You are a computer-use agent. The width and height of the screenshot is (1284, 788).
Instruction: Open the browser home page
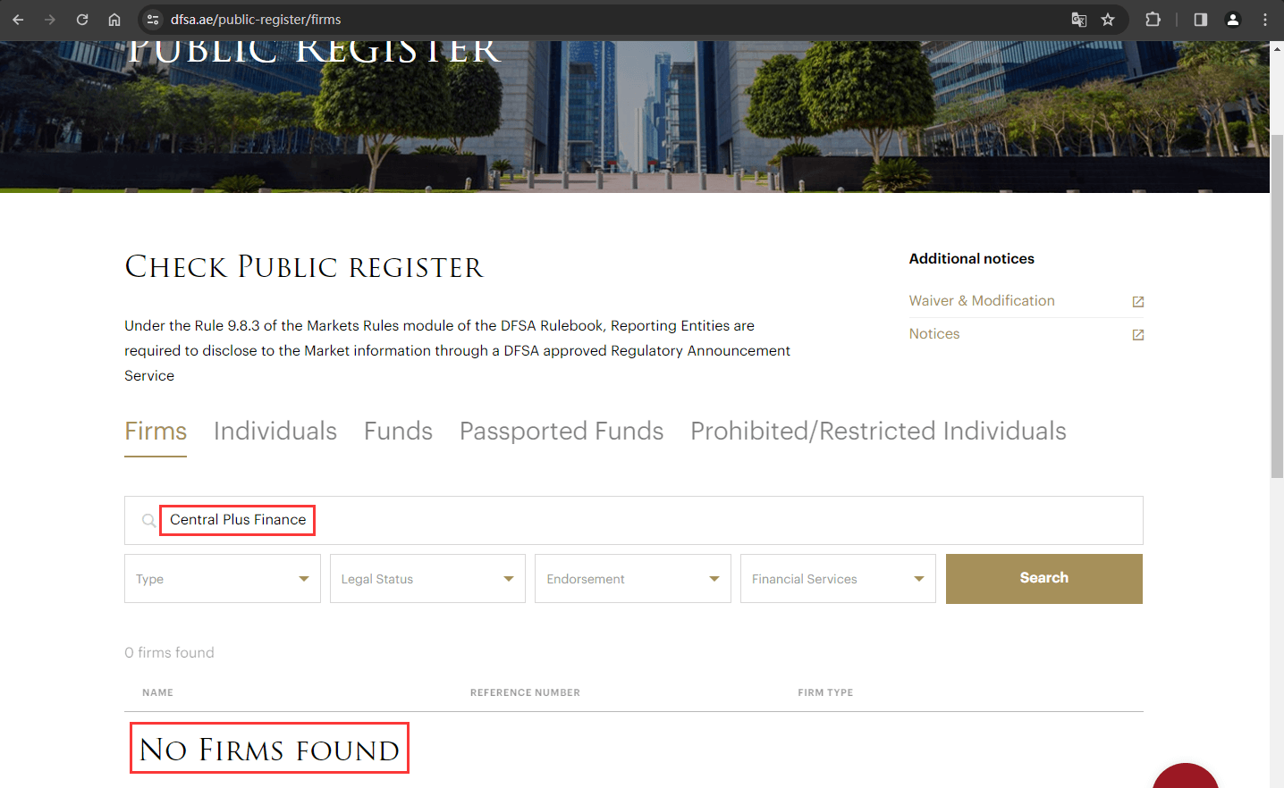click(x=114, y=20)
